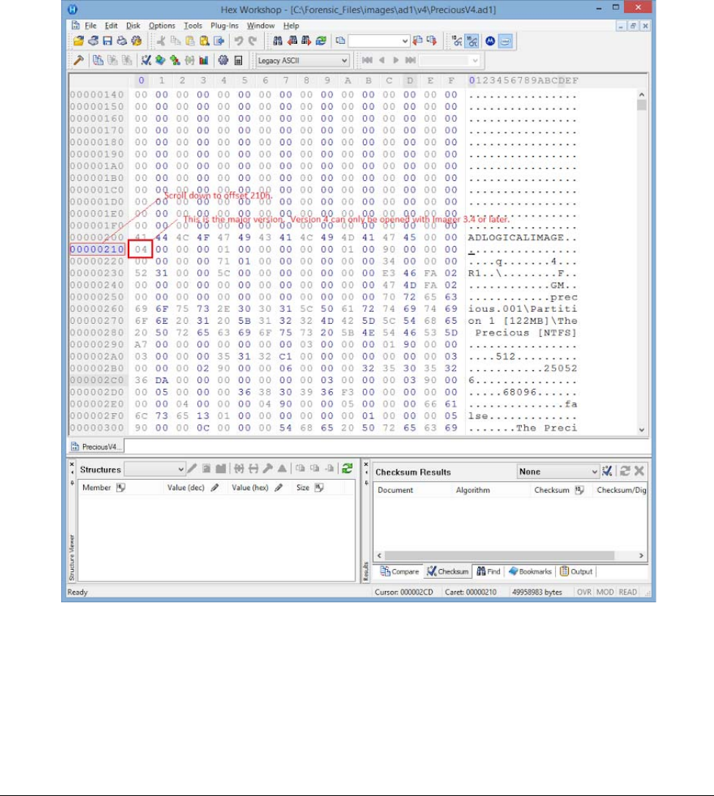Save the file using the floppy disk icon
The width and height of the screenshot is (714, 796).
(107, 41)
